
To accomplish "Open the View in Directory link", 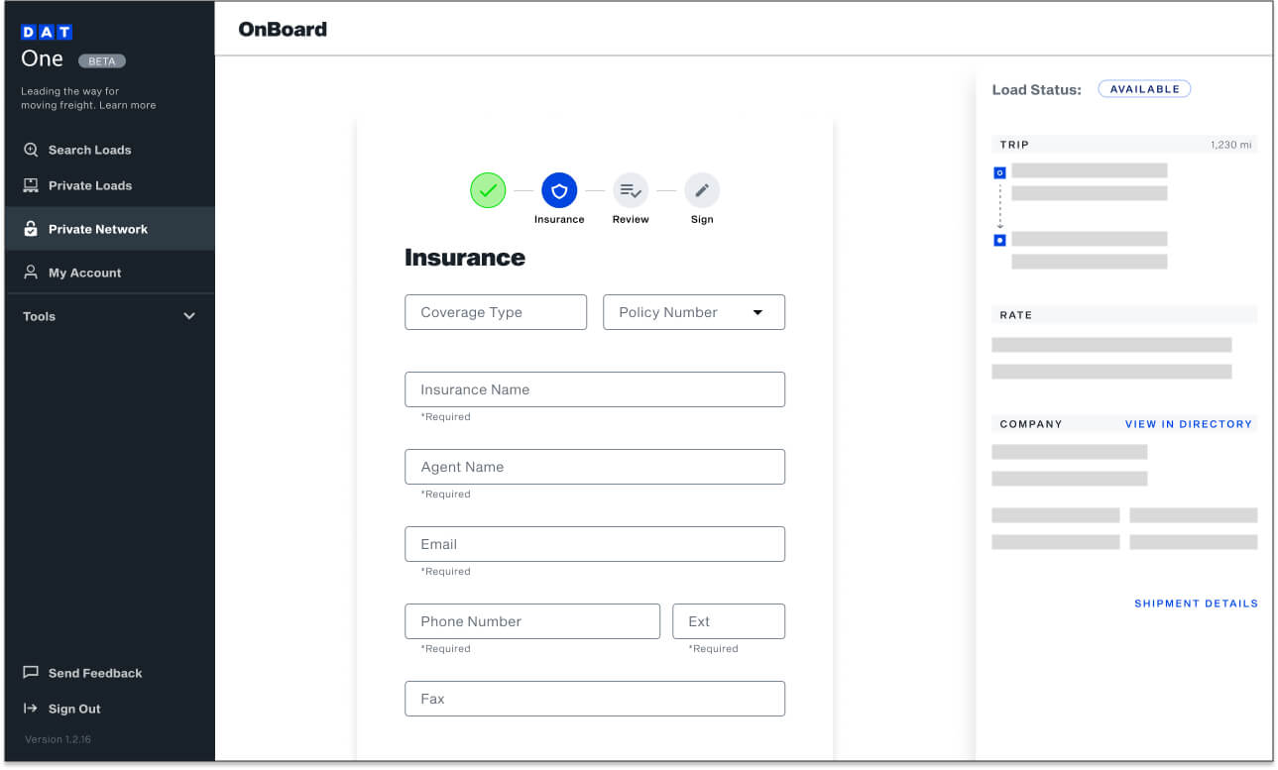I will 1188,424.
